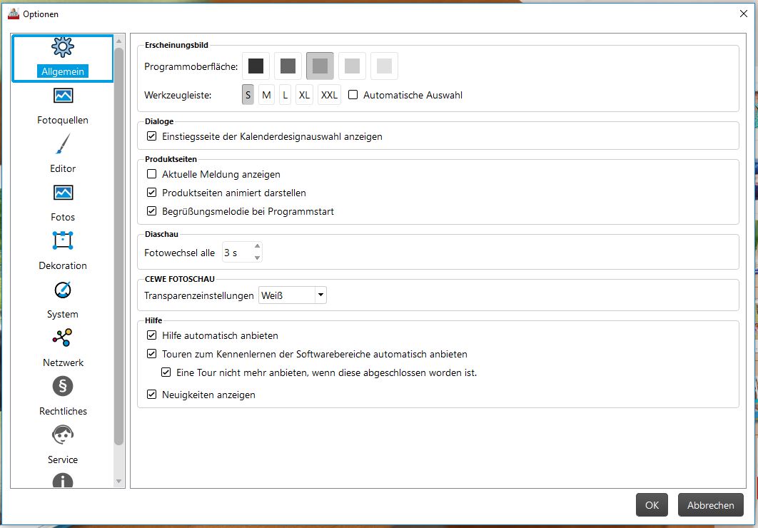Select the Editor brush icon

click(63, 145)
